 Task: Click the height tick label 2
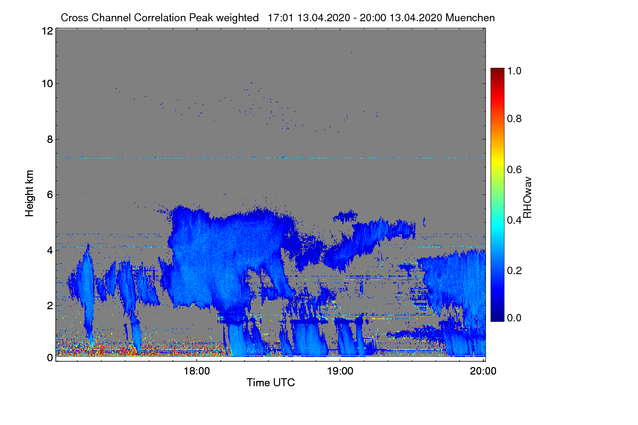49,305
